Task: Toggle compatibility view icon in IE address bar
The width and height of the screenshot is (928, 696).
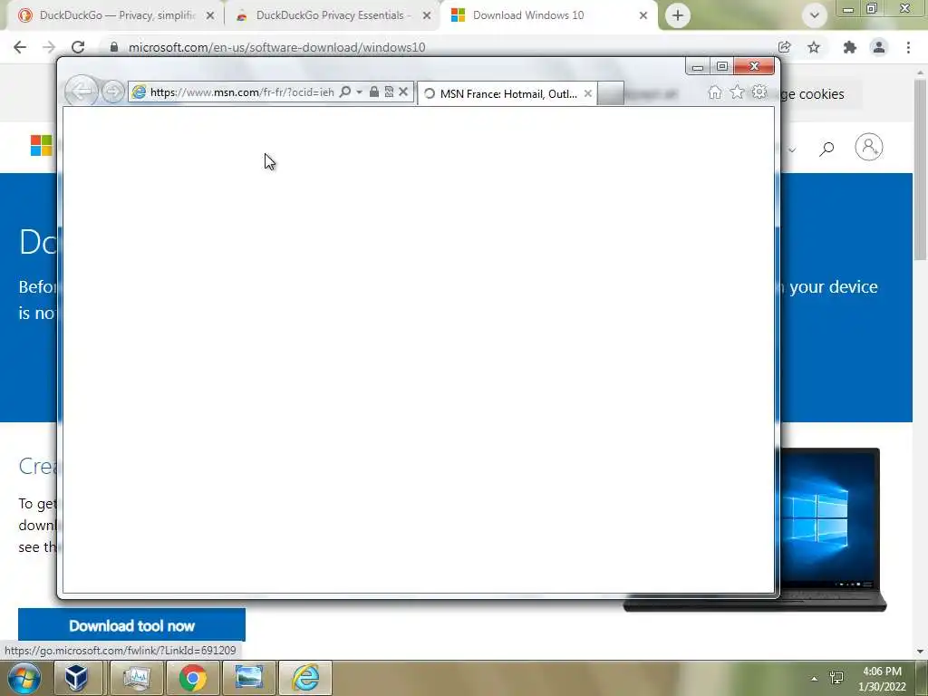Action: 389,92
